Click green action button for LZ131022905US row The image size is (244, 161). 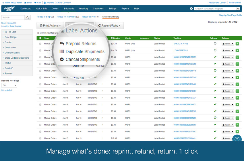(237, 51)
